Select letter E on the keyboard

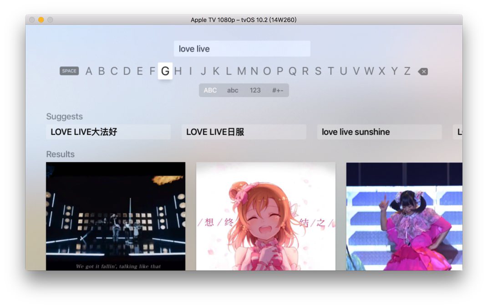[x=140, y=72]
